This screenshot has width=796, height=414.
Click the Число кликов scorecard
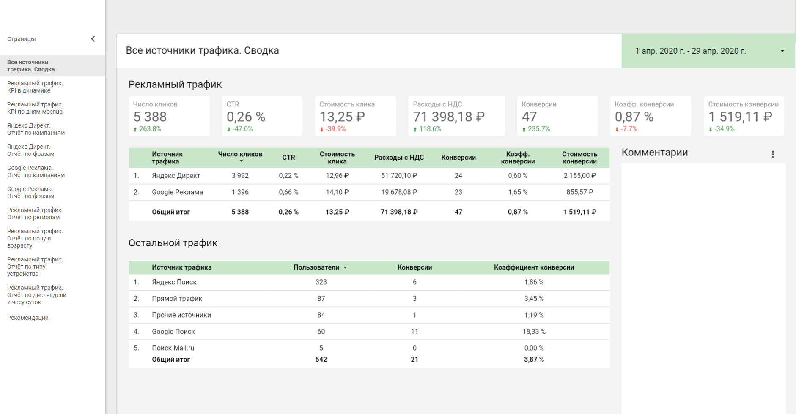click(169, 116)
